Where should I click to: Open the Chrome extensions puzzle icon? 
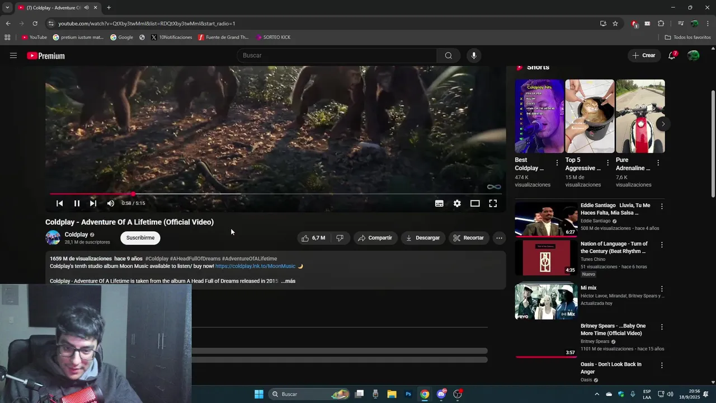click(661, 24)
